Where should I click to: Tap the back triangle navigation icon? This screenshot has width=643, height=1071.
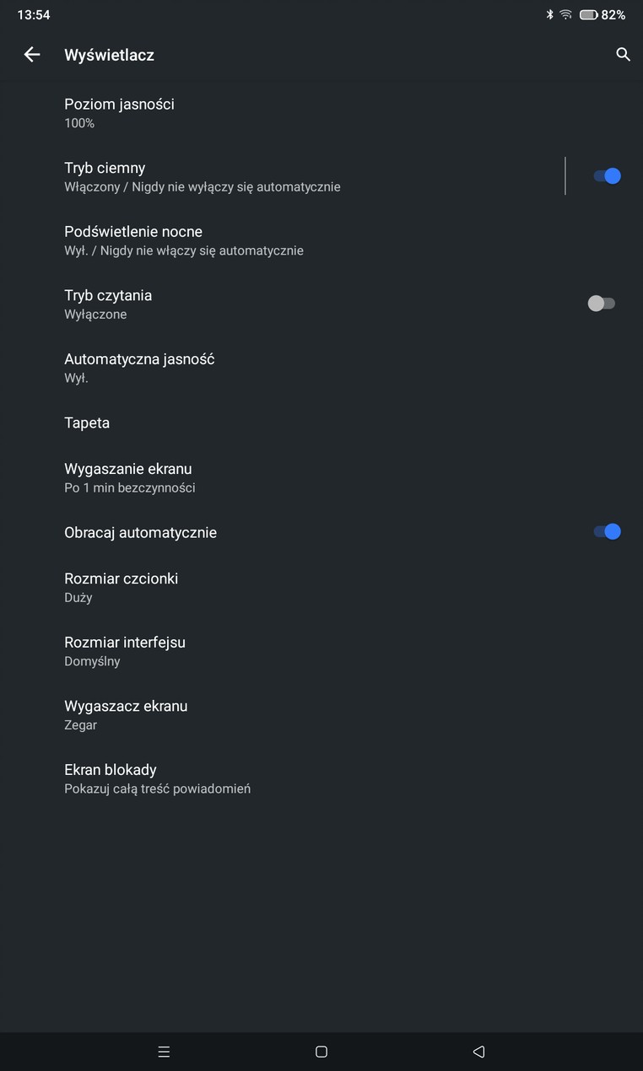[478, 1052]
